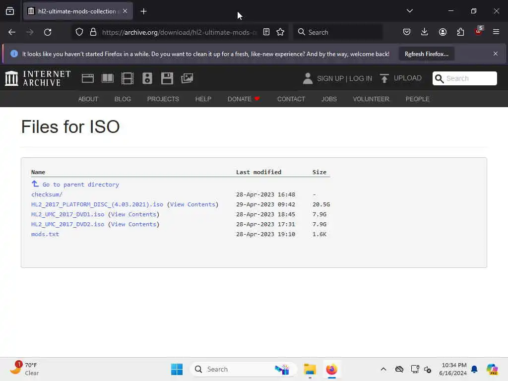508x381 pixels.
Task: Focus the Firefox toolbar Search box
Action: point(338,32)
